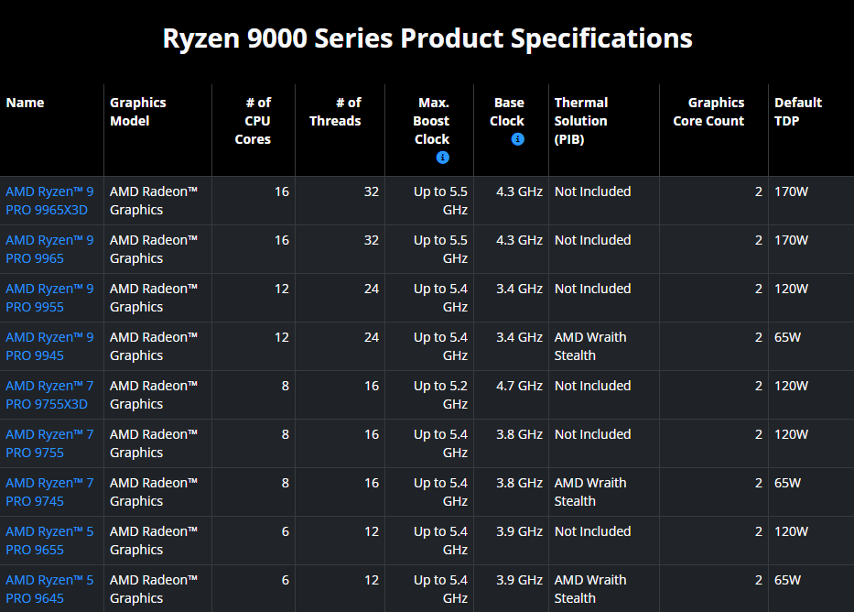The height and width of the screenshot is (612, 854).
Task: Open the AMD Ryzen 9 PRO 9955 link
Action: [x=49, y=298]
